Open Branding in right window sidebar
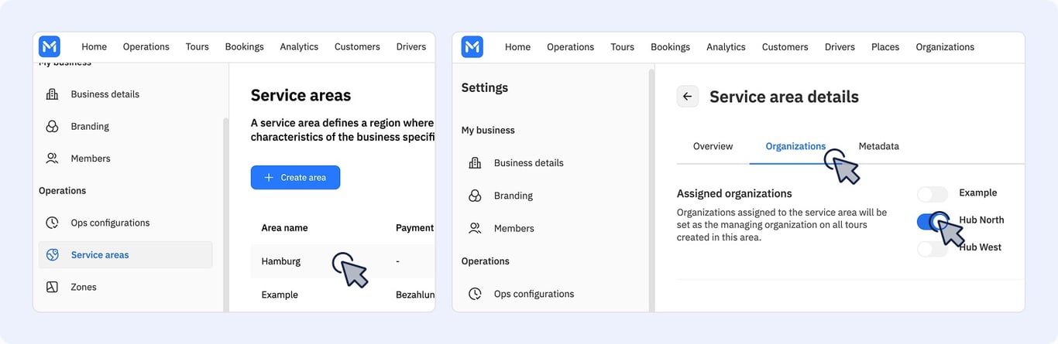1058x344 pixels. pos(514,196)
